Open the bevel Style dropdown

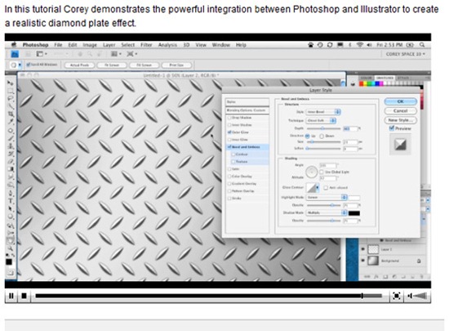[323, 112]
